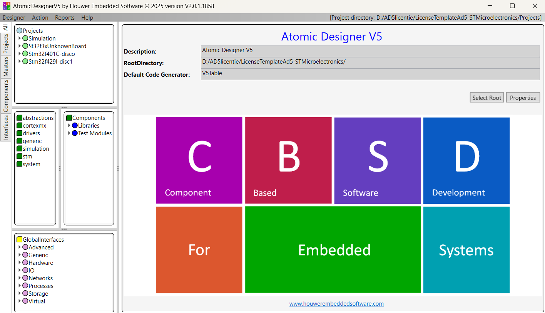Click the yellow GlobalInterfaces folder icon
Image resolution: width=545 pixels, height=313 pixels.
pyautogui.click(x=20, y=240)
